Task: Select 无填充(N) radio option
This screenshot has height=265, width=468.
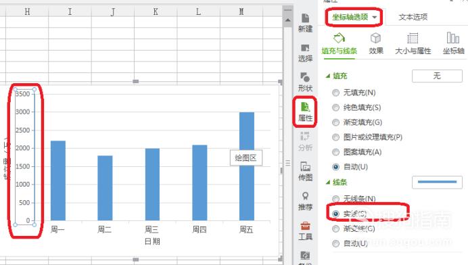Action: pos(335,93)
